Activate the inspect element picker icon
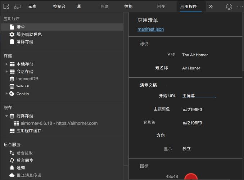 (6, 7)
